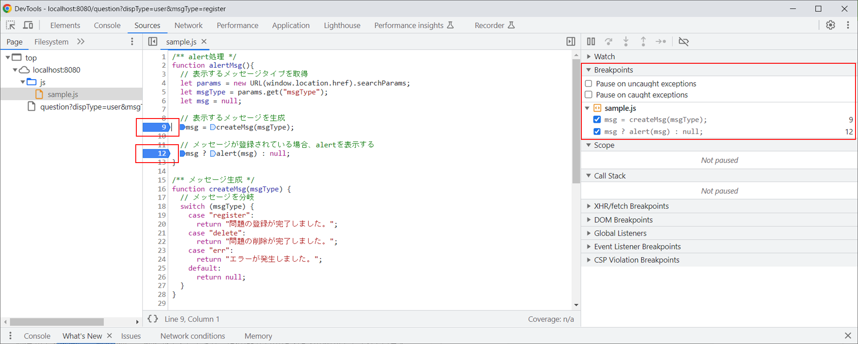The image size is (858, 344).
Task: Collapse the js folder in the file tree
Action: click(x=22, y=82)
